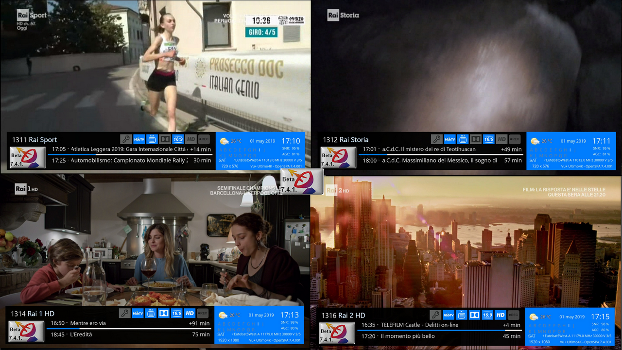Viewport: 622px width, 350px height.
Task: Click the HbbTV icon in Rai 1 HD infobar
Action: pos(138,314)
